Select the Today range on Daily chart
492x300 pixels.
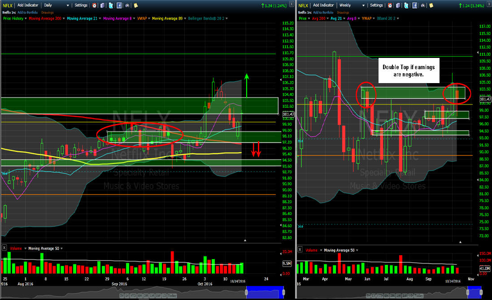pyautogui.click(x=172, y=296)
